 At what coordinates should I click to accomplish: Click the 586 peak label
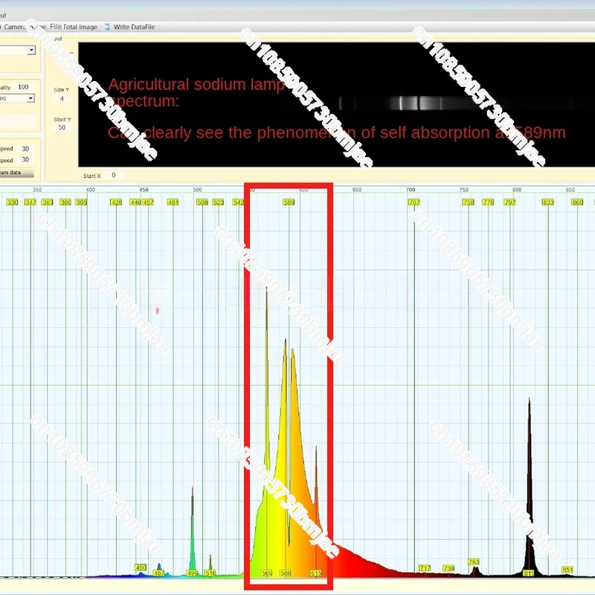pos(286,573)
